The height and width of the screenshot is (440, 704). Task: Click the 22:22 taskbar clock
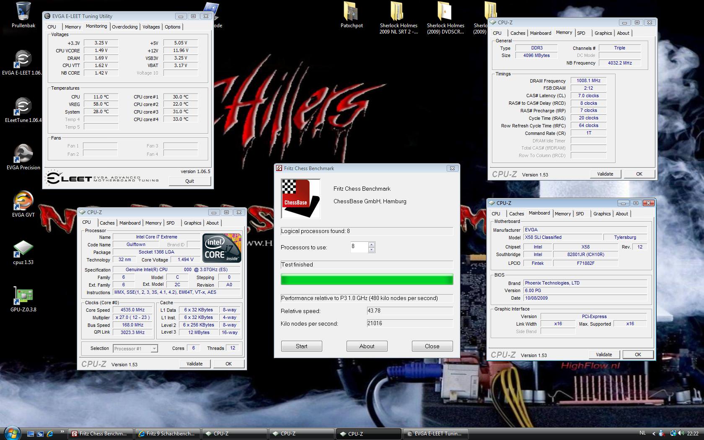tap(693, 433)
